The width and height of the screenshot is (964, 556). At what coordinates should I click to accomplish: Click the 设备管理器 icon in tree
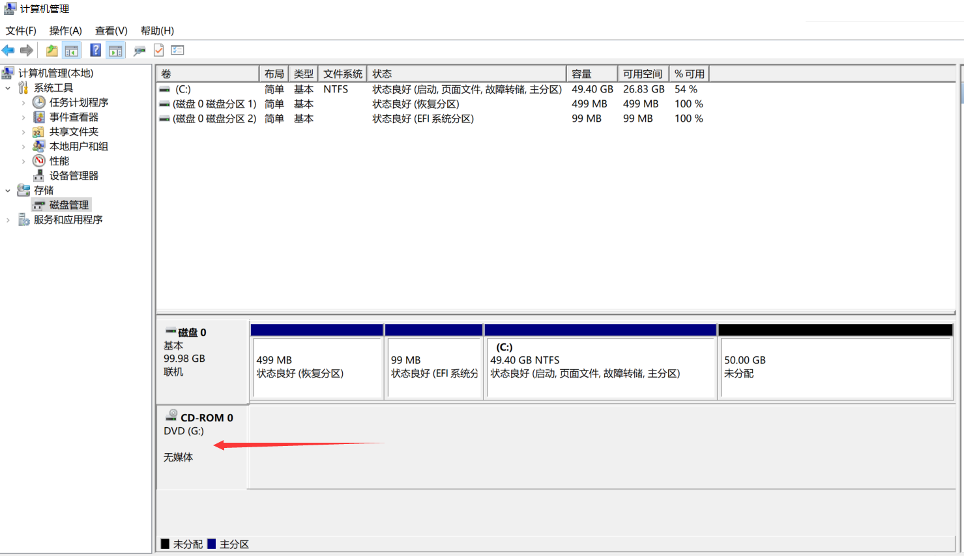point(38,176)
